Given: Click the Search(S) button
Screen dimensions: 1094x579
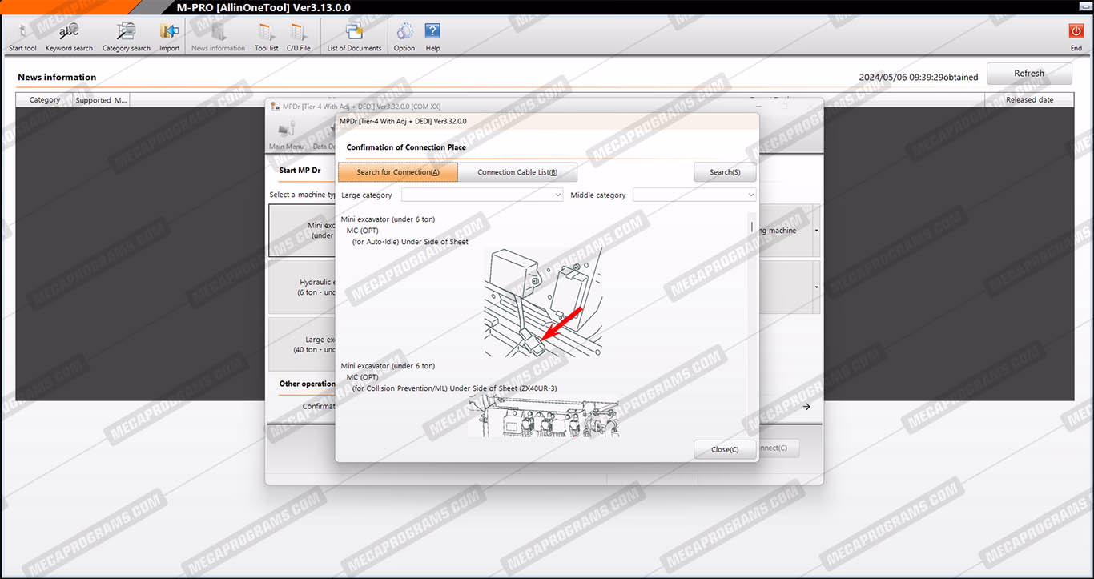Looking at the screenshot, I should tap(724, 172).
